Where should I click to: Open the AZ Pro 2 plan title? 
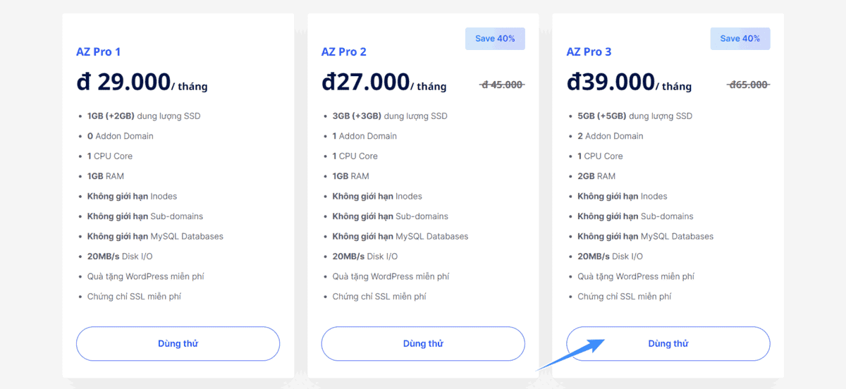tap(344, 51)
